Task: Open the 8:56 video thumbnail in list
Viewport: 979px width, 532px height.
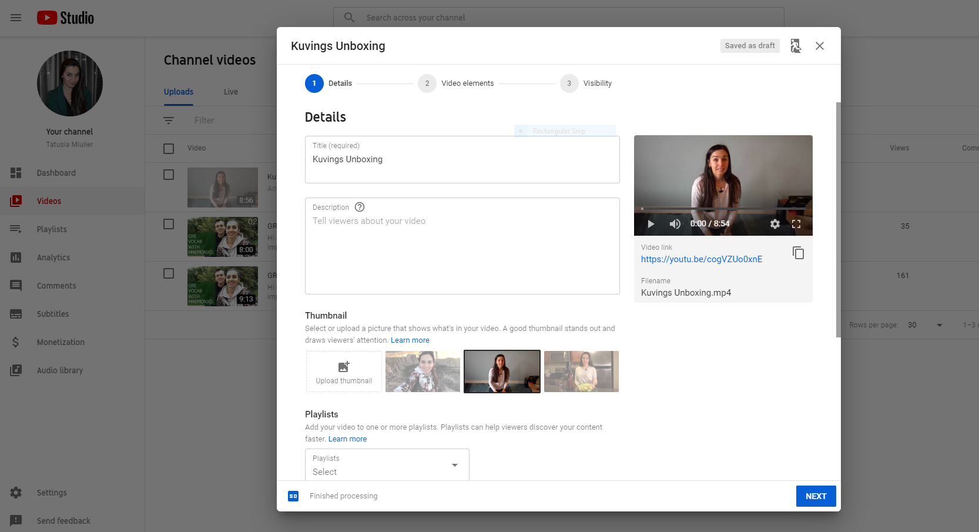Action: [223, 188]
